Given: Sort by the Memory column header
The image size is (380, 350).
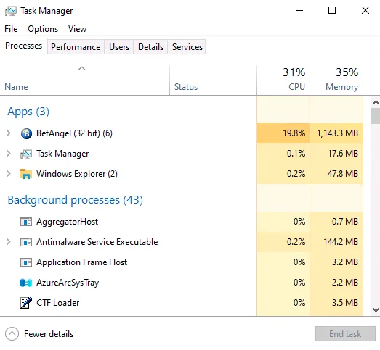Looking at the screenshot, I should point(336,80).
